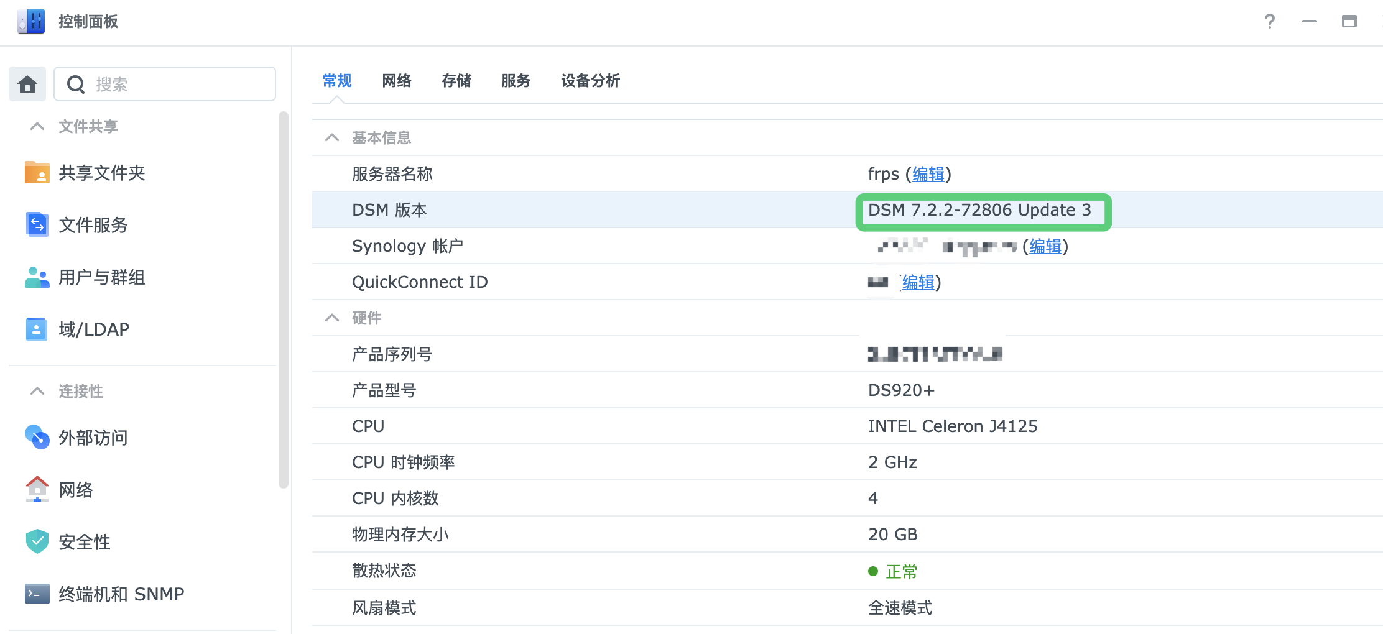Collapse the 连接性 sidebar group
The height and width of the screenshot is (634, 1383).
tap(36, 391)
